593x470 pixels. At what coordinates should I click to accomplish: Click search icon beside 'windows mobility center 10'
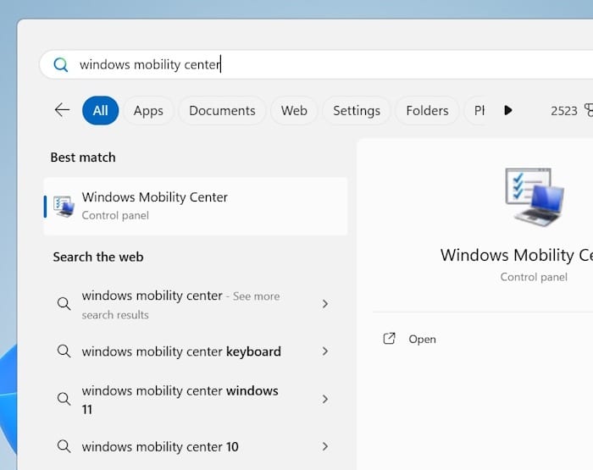pos(64,446)
